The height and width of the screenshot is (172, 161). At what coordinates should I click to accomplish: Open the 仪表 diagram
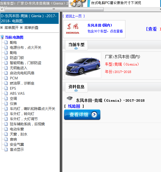tap(13, 104)
